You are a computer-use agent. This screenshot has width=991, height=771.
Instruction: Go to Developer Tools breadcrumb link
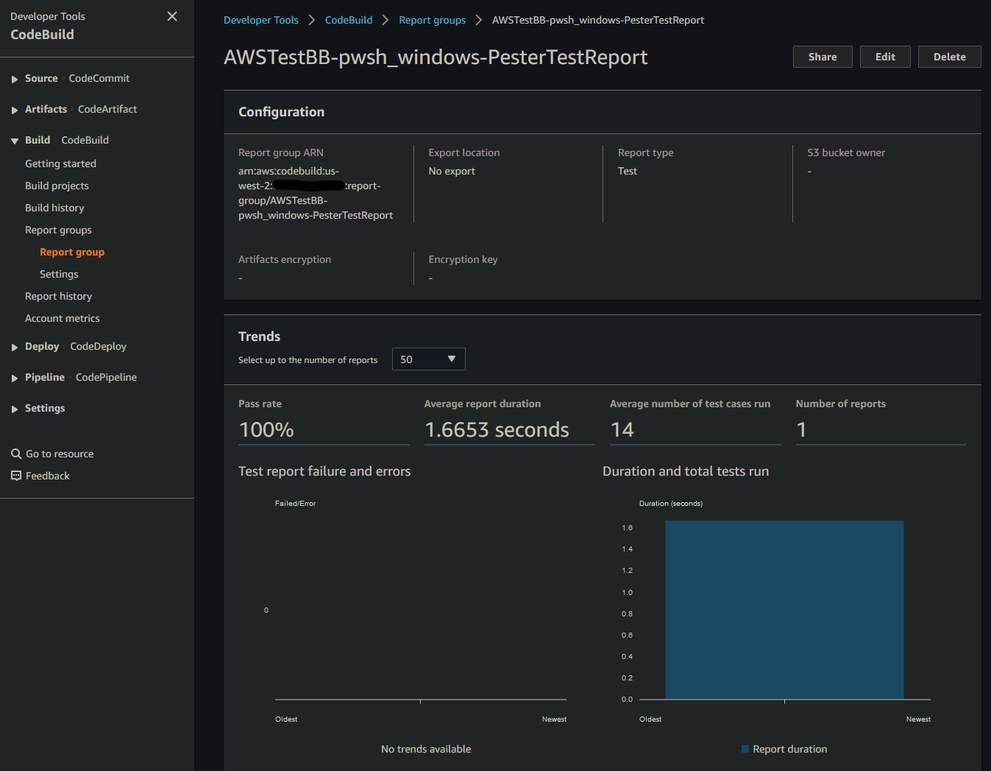tap(261, 20)
